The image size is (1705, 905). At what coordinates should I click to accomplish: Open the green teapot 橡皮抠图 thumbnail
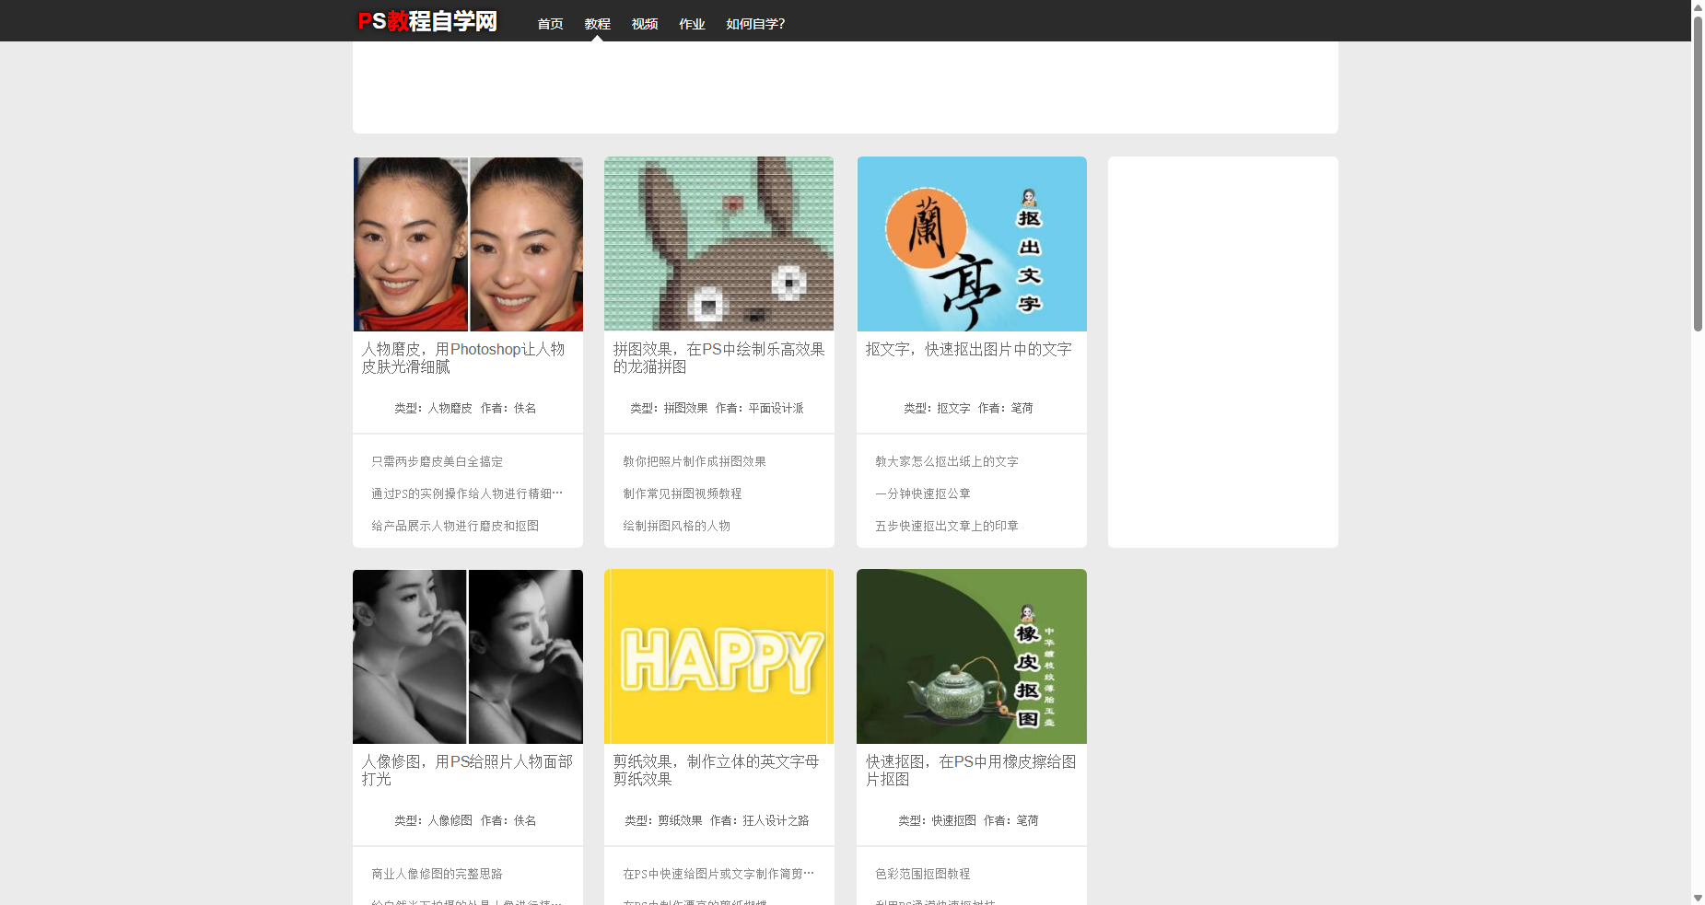pyautogui.click(x=972, y=656)
